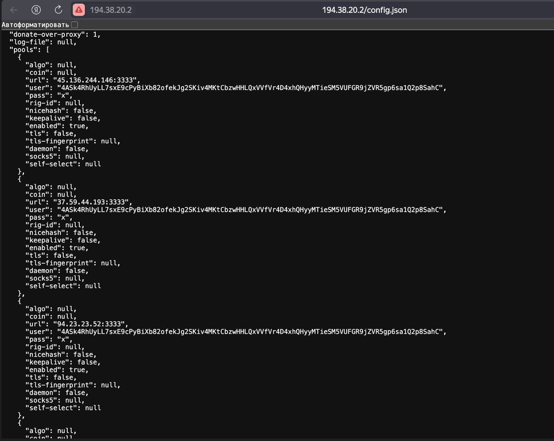Viewport: 554px width, 441px height.
Task: Click the 194.38.20.2 address field
Action: [x=110, y=10]
